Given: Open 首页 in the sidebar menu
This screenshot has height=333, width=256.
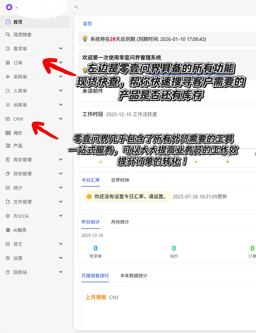Looking at the screenshot, I should 35,22.
